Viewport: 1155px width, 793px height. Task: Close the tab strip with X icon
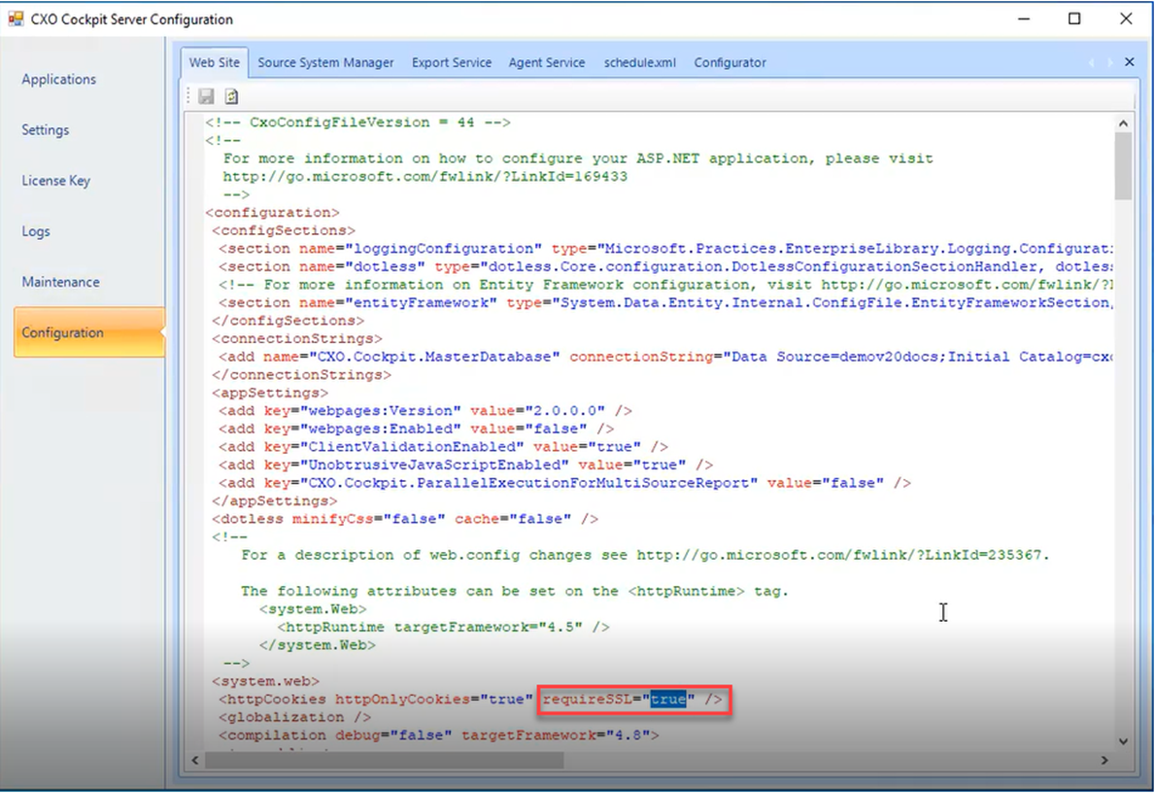1129,62
